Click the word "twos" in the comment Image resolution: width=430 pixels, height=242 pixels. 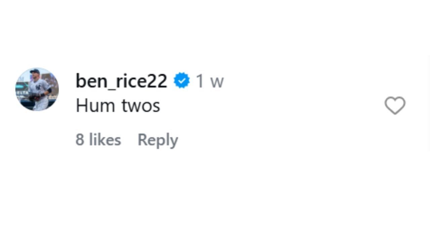pyautogui.click(x=140, y=106)
